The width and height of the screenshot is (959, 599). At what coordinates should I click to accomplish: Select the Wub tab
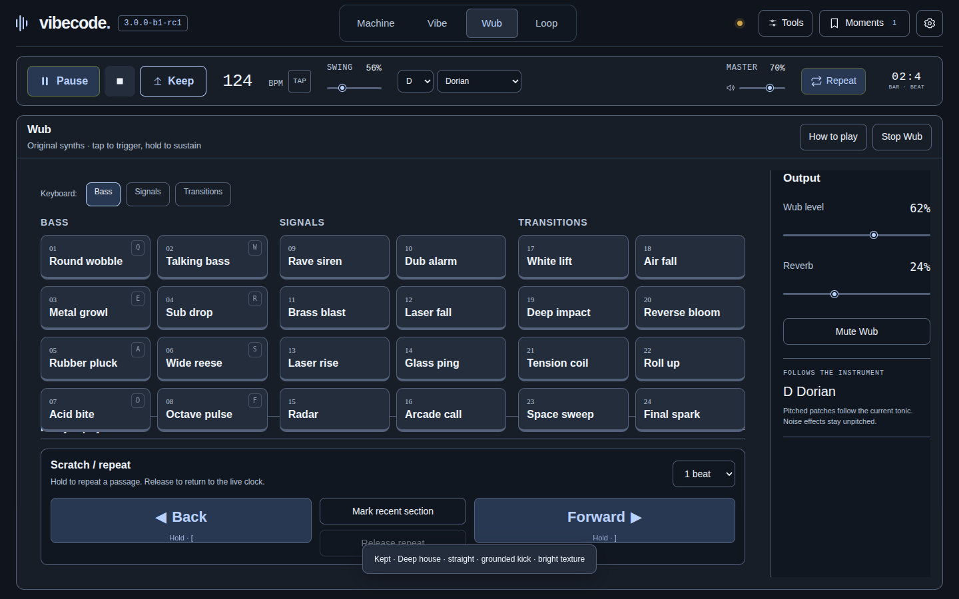click(x=492, y=23)
